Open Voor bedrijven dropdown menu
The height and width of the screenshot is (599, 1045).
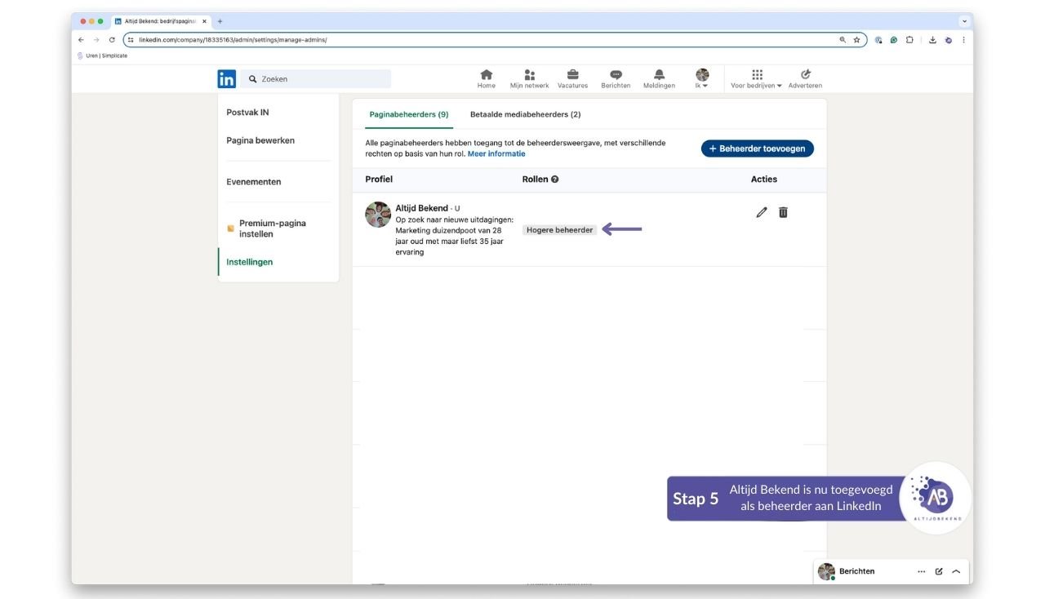click(x=756, y=78)
